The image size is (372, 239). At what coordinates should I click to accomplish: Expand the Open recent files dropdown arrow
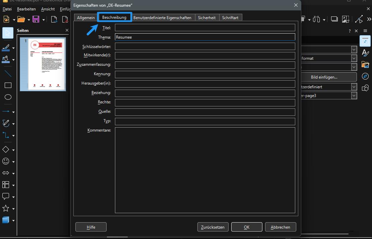[29, 20]
